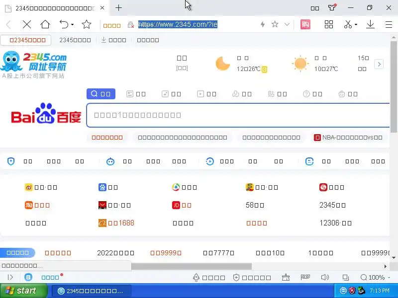Mute sound with speaker status icon
The height and width of the screenshot is (298, 398).
coord(325,278)
